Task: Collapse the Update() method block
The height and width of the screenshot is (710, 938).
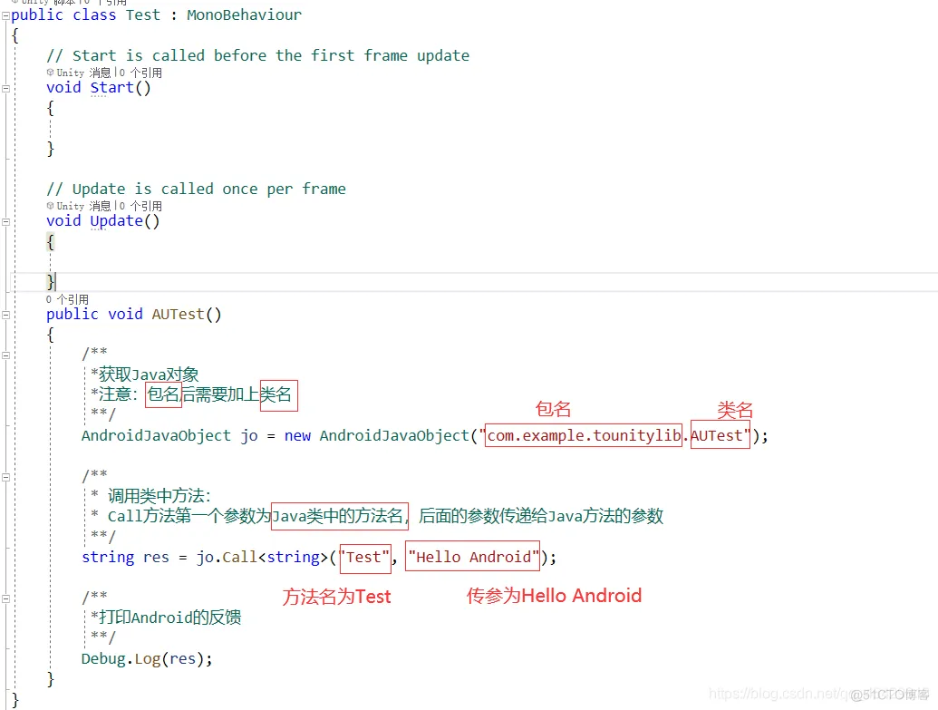Action: (5, 222)
